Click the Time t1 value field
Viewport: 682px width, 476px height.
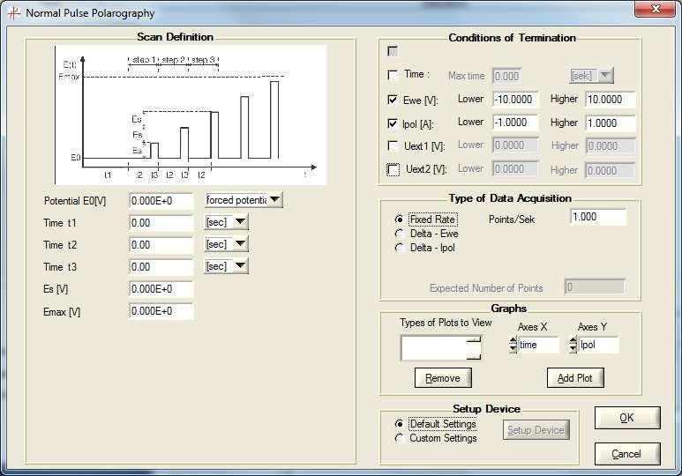[161, 223]
